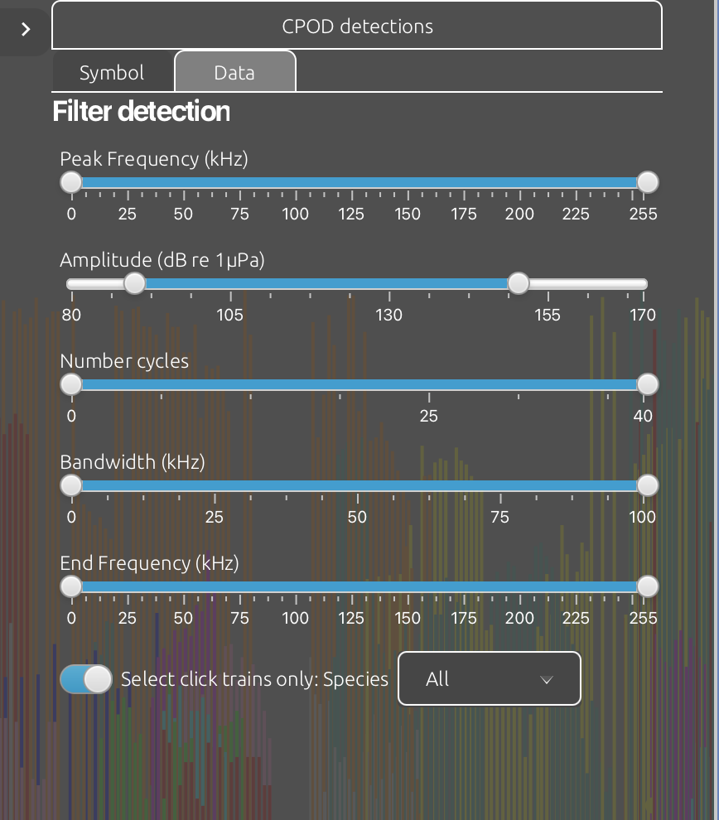This screenshot has width=719, height=820.
Task: Click Number cycles slider maximum handle at 40
Action: point(648,384)
